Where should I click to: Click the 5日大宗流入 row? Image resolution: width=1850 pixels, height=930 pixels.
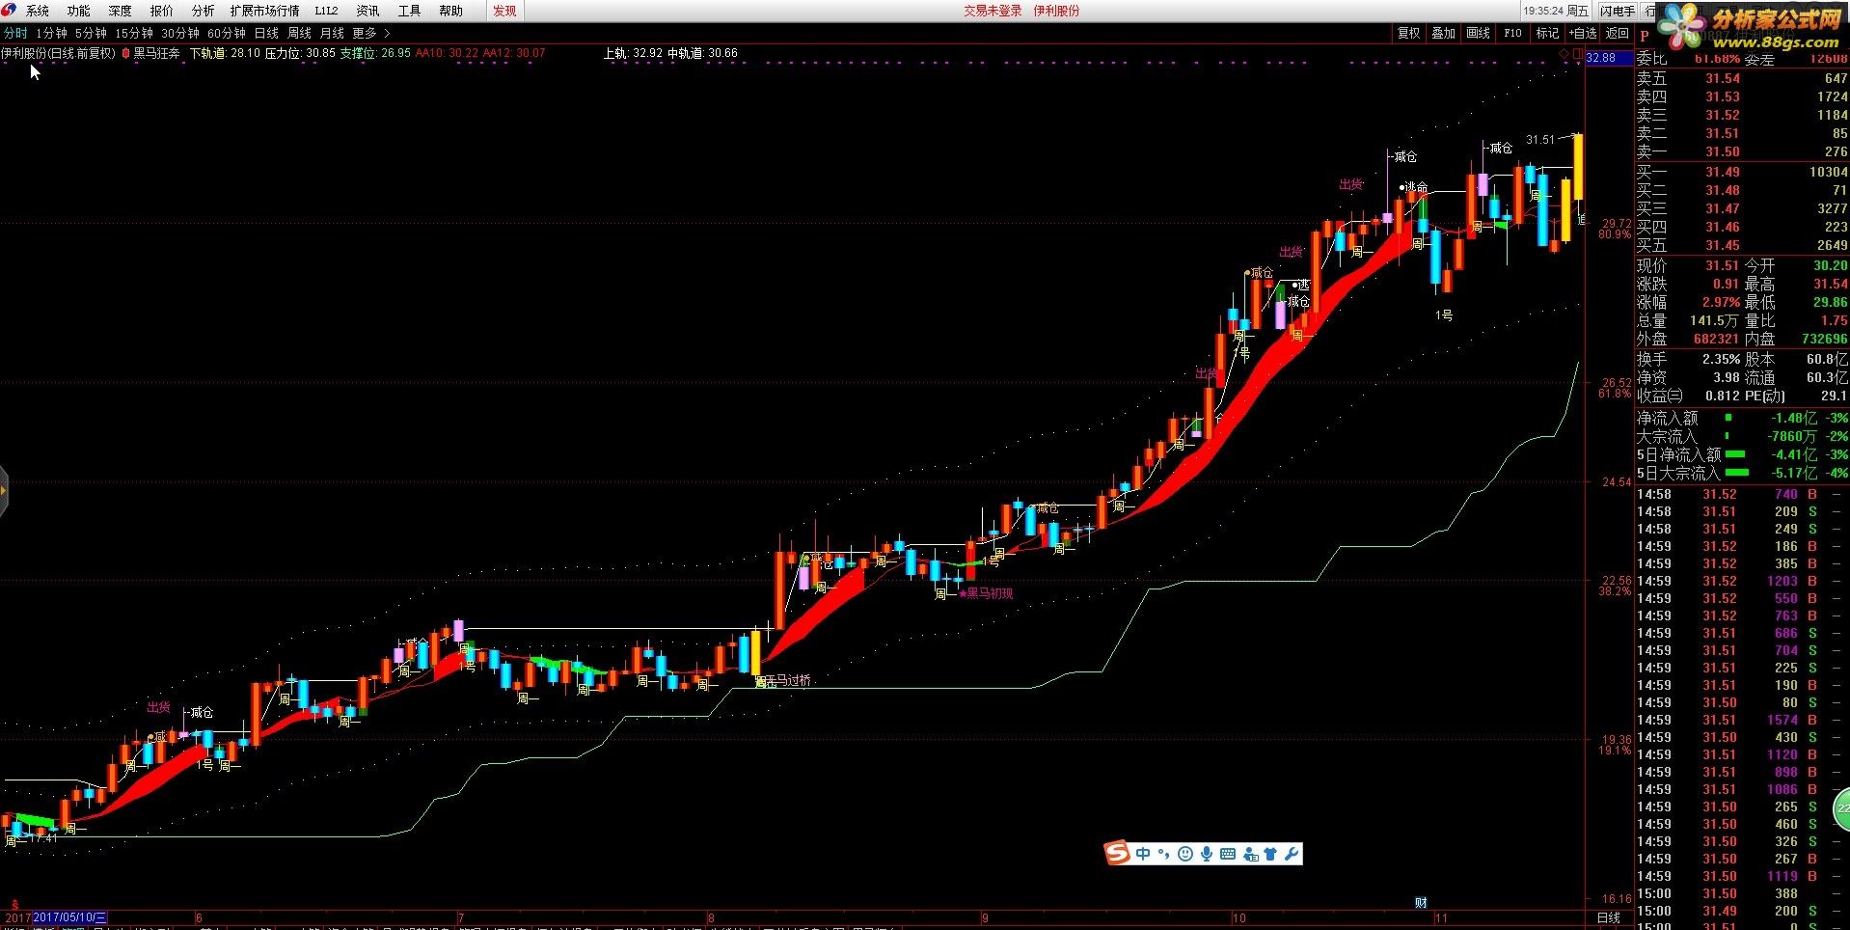click(1741, 473)
